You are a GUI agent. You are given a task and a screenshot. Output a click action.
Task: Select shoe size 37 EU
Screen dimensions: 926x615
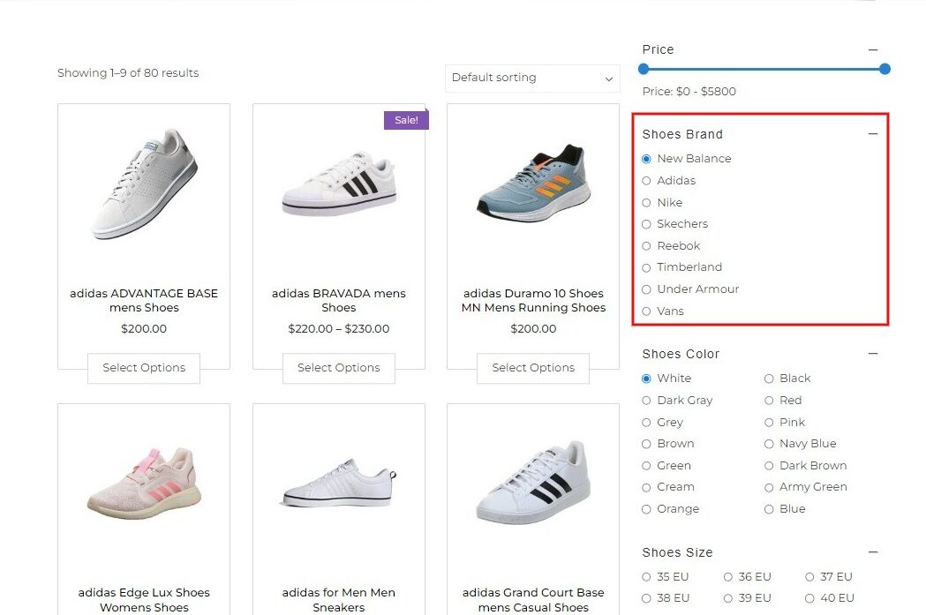pyautogui.click(x=809, y=577)
